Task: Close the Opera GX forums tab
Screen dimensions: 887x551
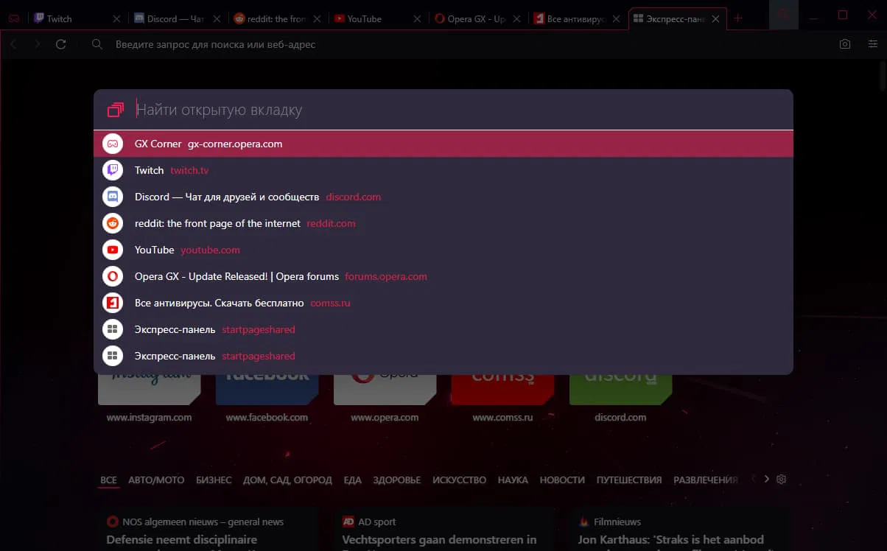Action: tap(516, 19)
